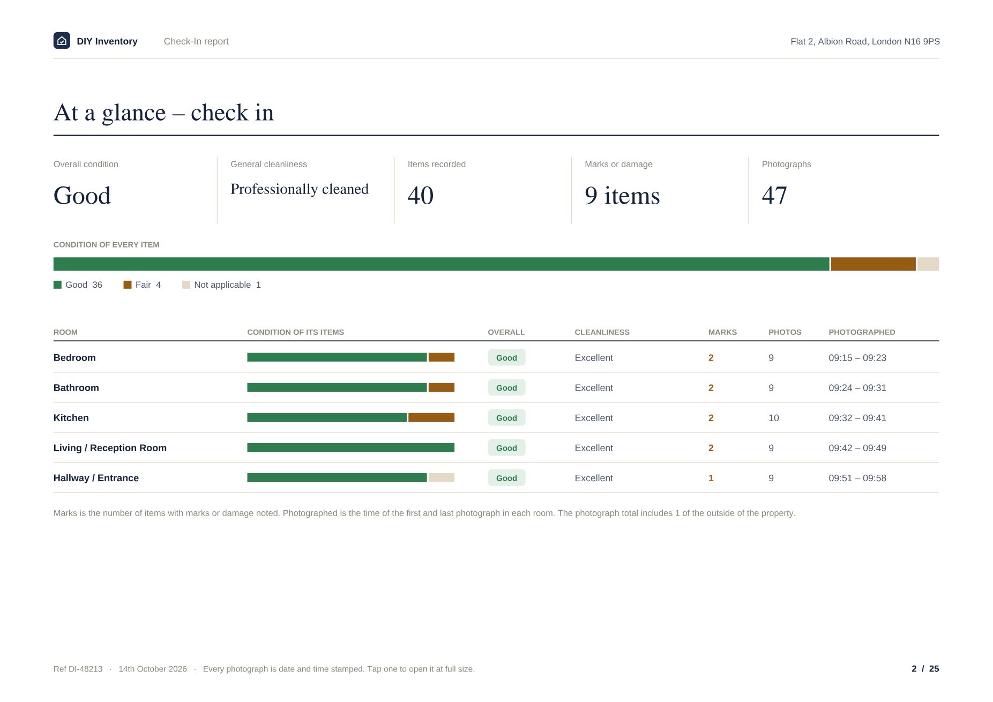Select the property address Flat 2, Albion Road

(865, 41)
